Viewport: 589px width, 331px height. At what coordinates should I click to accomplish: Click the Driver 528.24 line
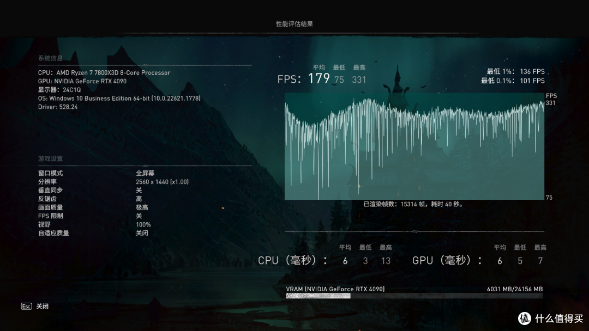[x=58, y=107]
